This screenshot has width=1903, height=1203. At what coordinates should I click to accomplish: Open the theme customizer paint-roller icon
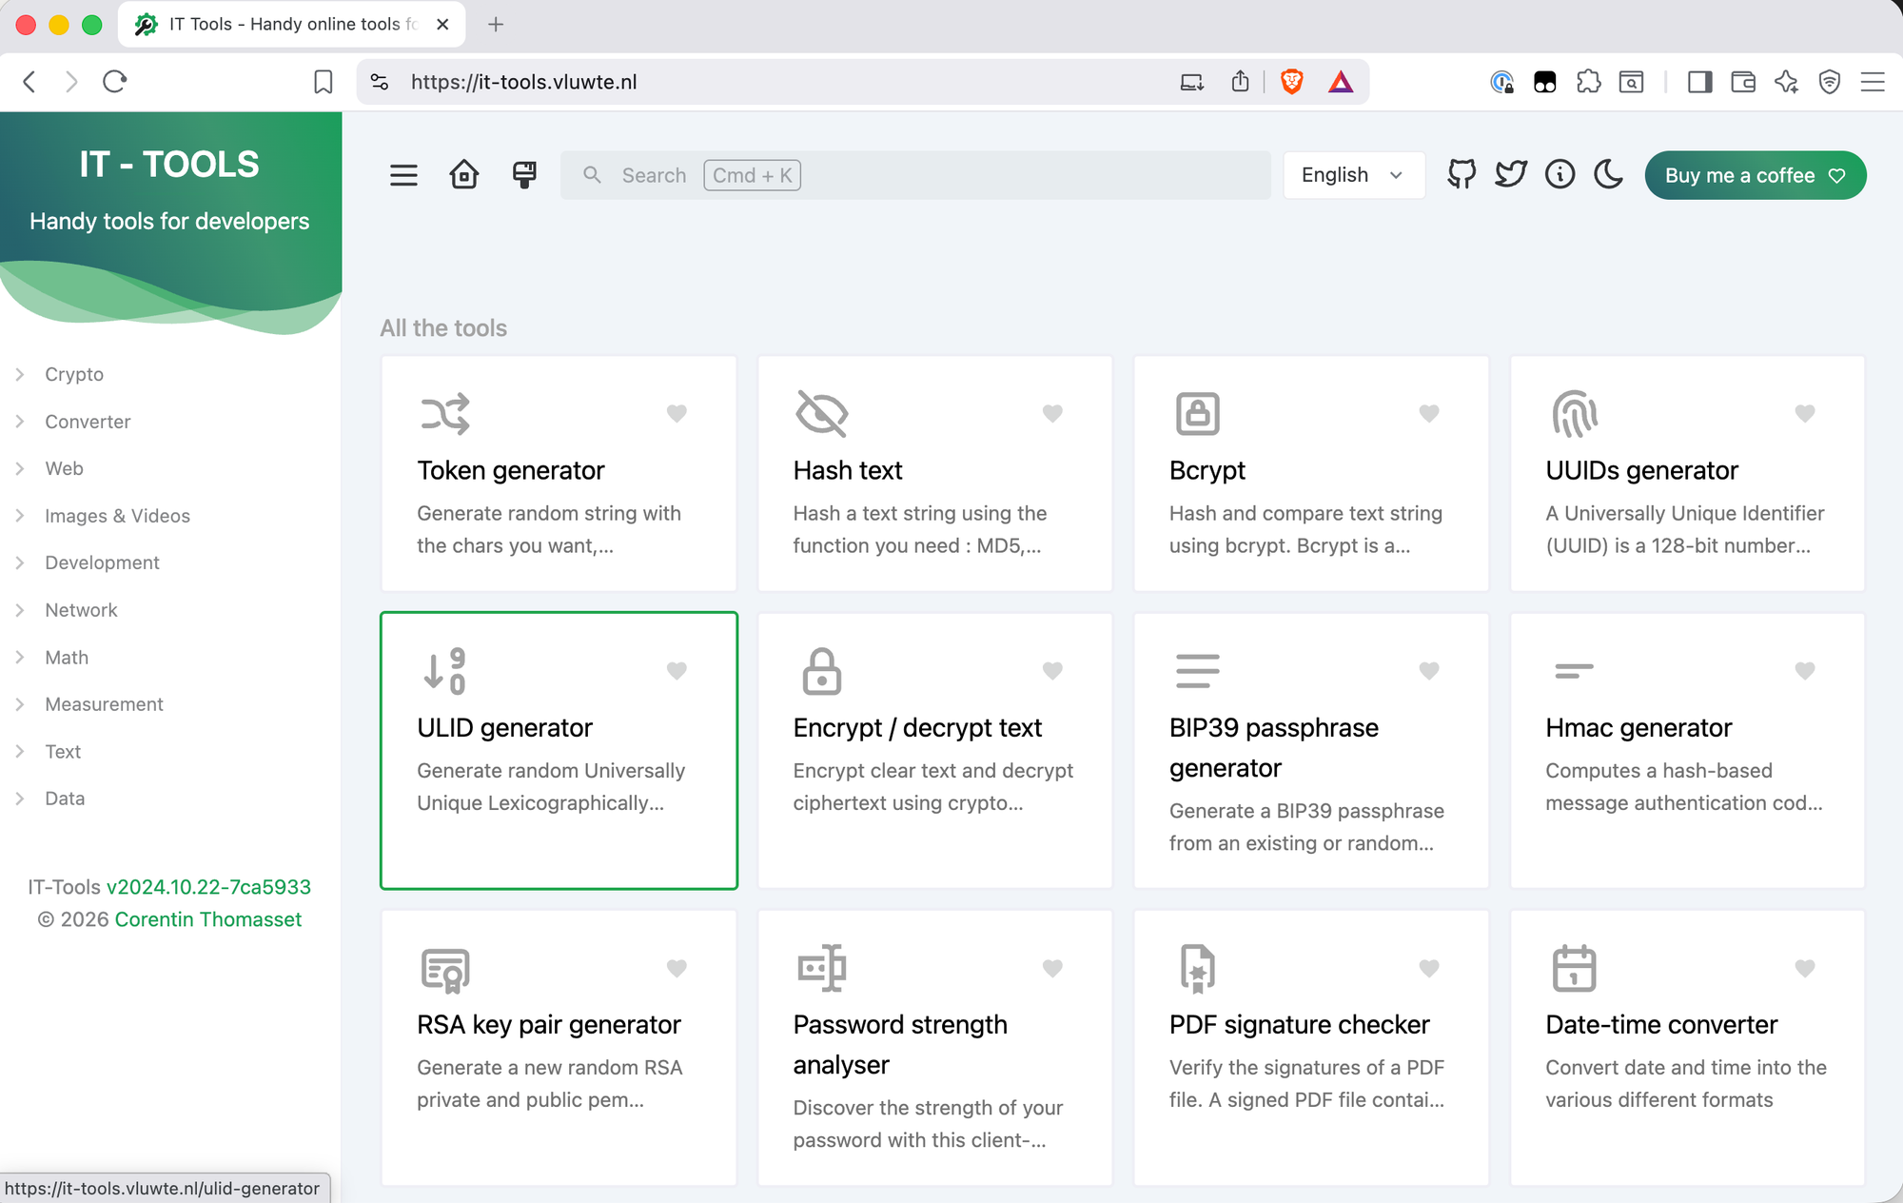point(524,174)
